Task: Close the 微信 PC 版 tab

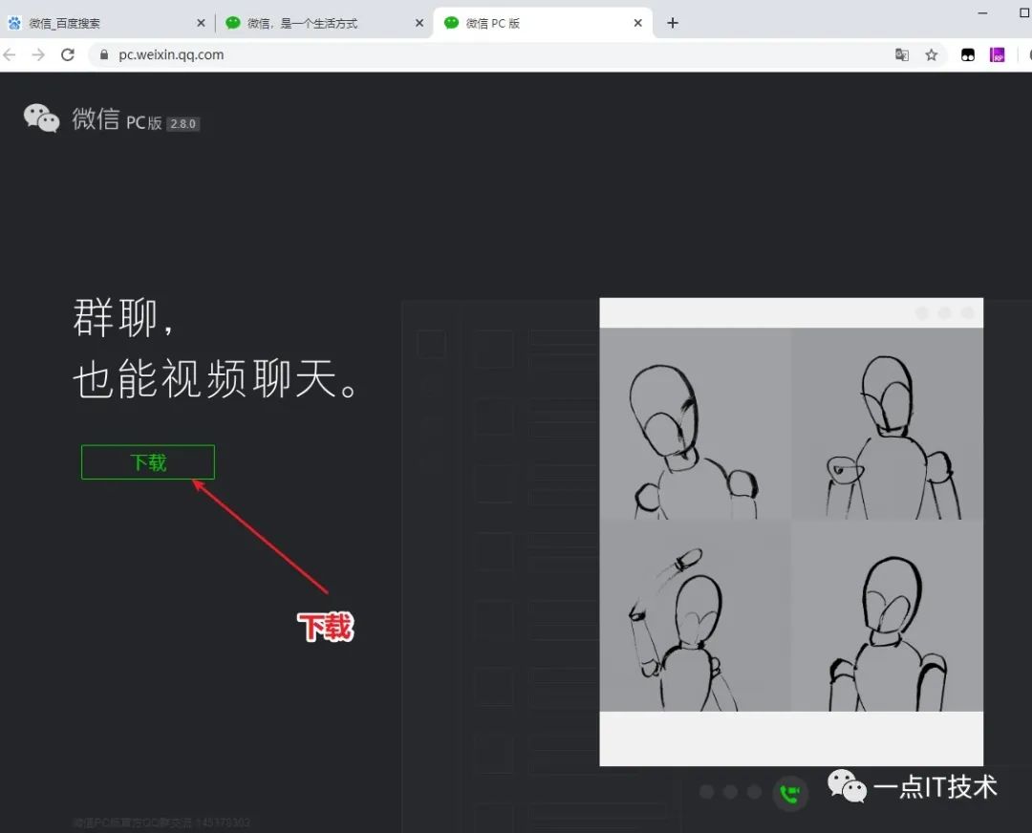Action: [x=637, y=22]
